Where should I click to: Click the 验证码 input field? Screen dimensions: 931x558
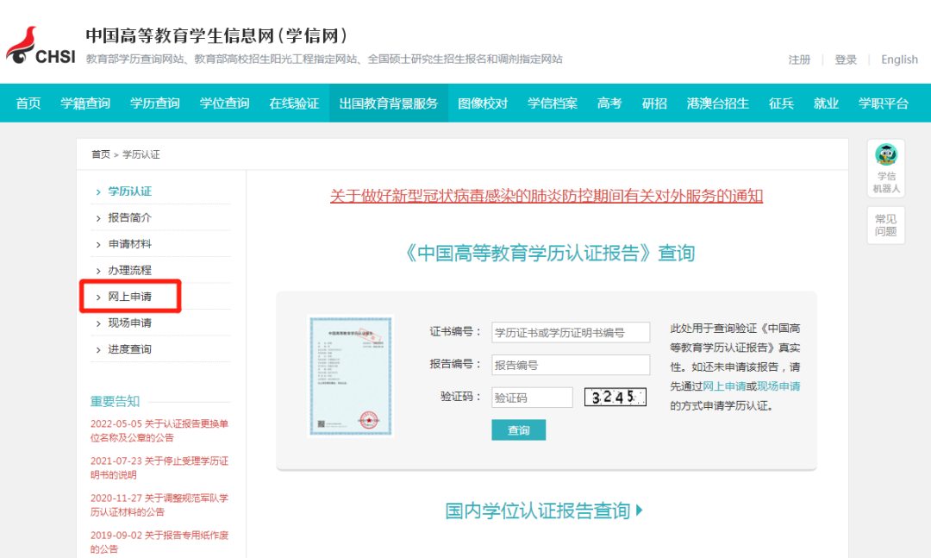[x=532, y=398]
